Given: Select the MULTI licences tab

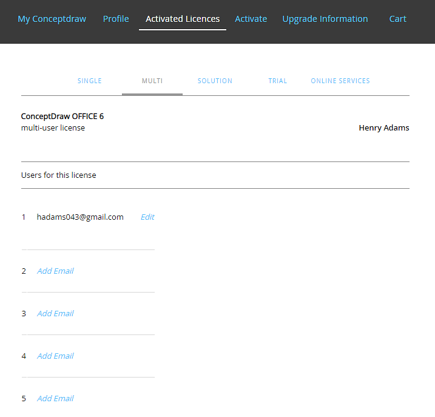Looking at the screenshot, I should pos(152,81).
